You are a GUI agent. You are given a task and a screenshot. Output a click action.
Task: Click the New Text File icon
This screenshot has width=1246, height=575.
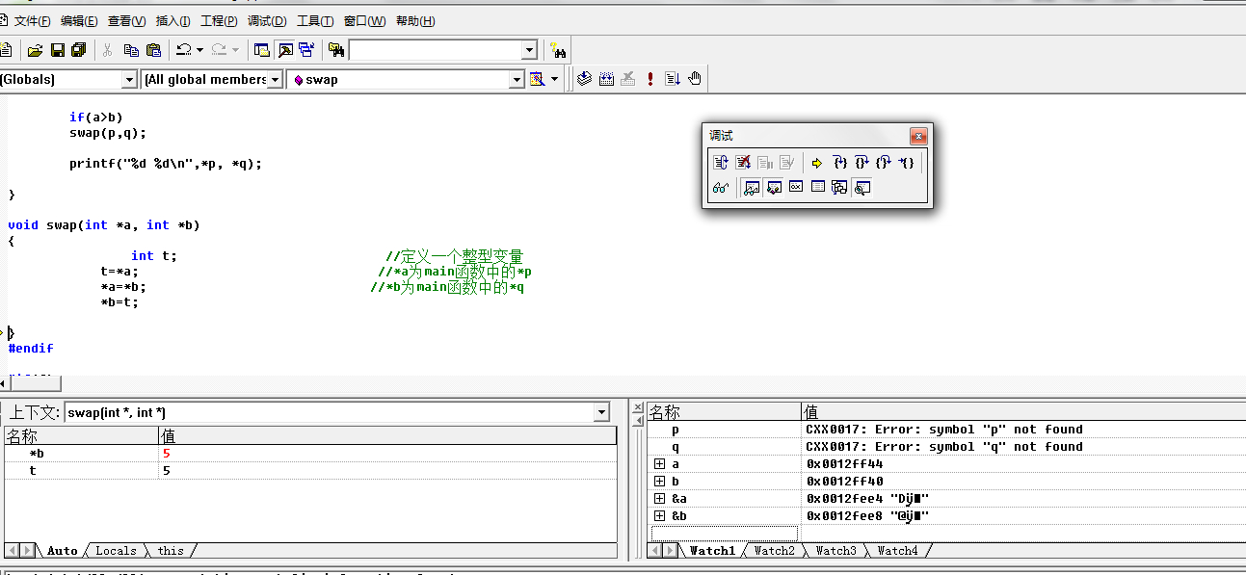point(5,50)
